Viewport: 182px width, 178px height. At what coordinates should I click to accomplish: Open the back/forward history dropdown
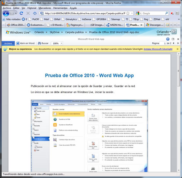(16, 13)
